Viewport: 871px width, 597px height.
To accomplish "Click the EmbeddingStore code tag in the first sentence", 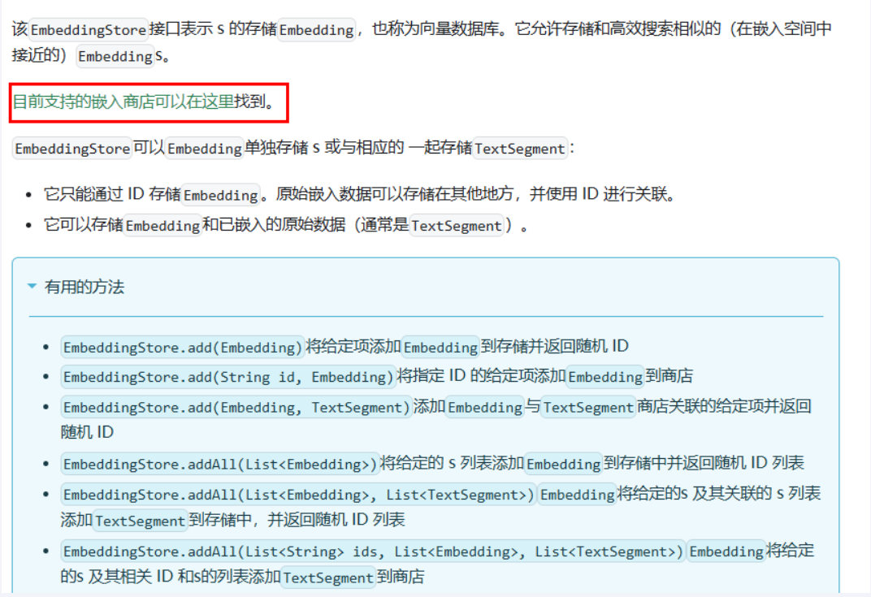I will (89, 30).
